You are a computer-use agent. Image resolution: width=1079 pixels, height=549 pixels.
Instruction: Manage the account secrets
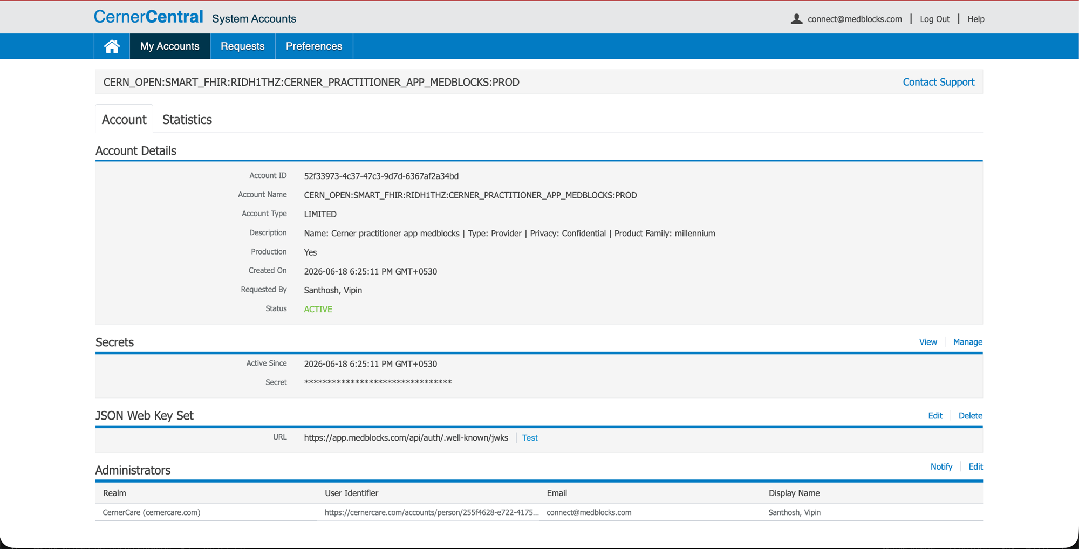tap(967, 342)
